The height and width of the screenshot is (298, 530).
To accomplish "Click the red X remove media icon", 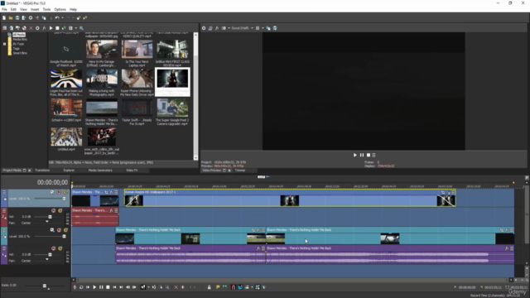I will point(31,28).
